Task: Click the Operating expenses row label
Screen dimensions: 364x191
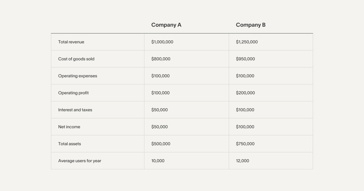Action: click(x=78, y=76)
